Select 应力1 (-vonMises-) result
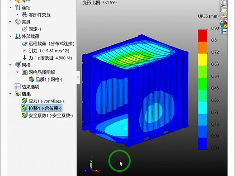Viewport: 235px width, 176px height. pos(46,101)
